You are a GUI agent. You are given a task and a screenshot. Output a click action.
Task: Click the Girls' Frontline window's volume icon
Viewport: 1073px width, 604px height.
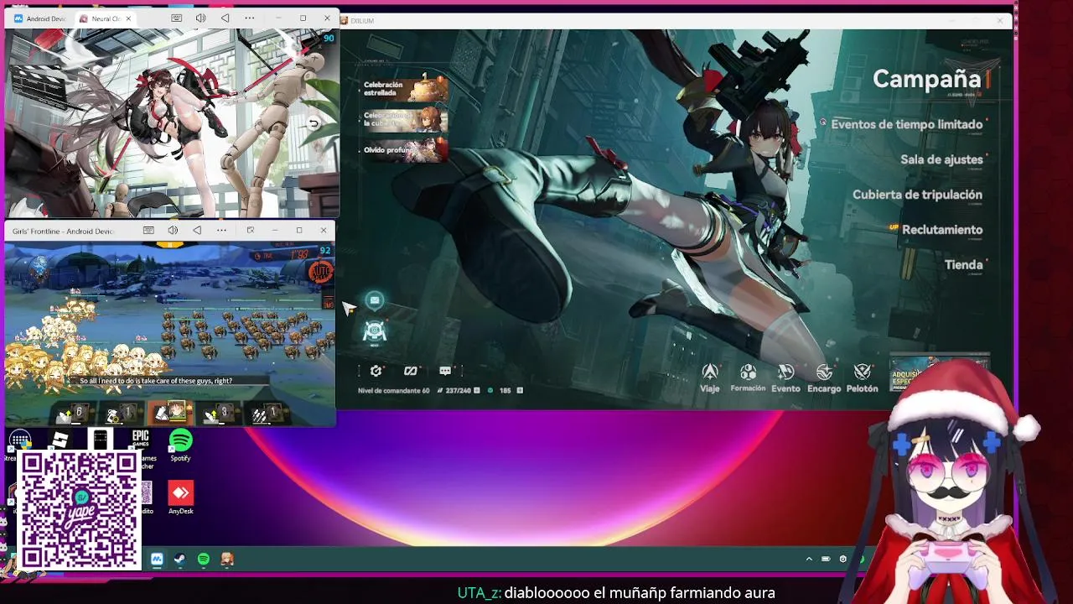[x=173, y=231]
